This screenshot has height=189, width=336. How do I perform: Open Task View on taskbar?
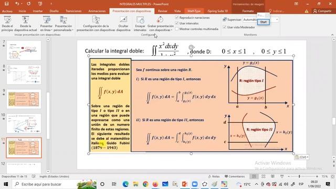pos(114,184)
